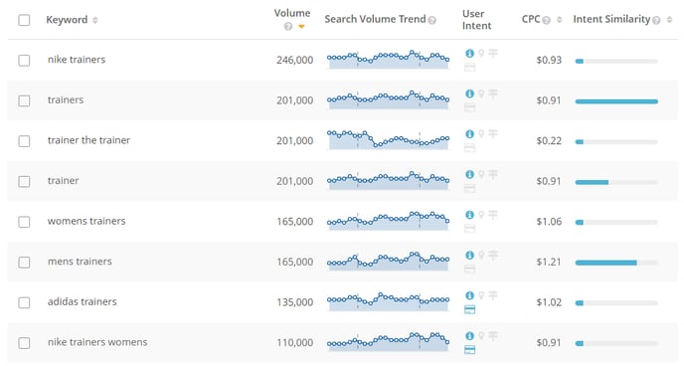Tick the select-all checkbox in header

tap(25, 20)
